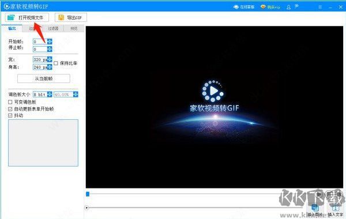
Task: Click the empty palette preview box
Action: point(43,143)
